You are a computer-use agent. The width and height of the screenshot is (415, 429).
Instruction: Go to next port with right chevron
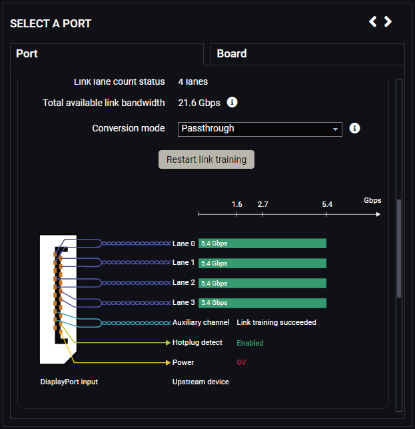pyautogui.click(x=388, y=21)
